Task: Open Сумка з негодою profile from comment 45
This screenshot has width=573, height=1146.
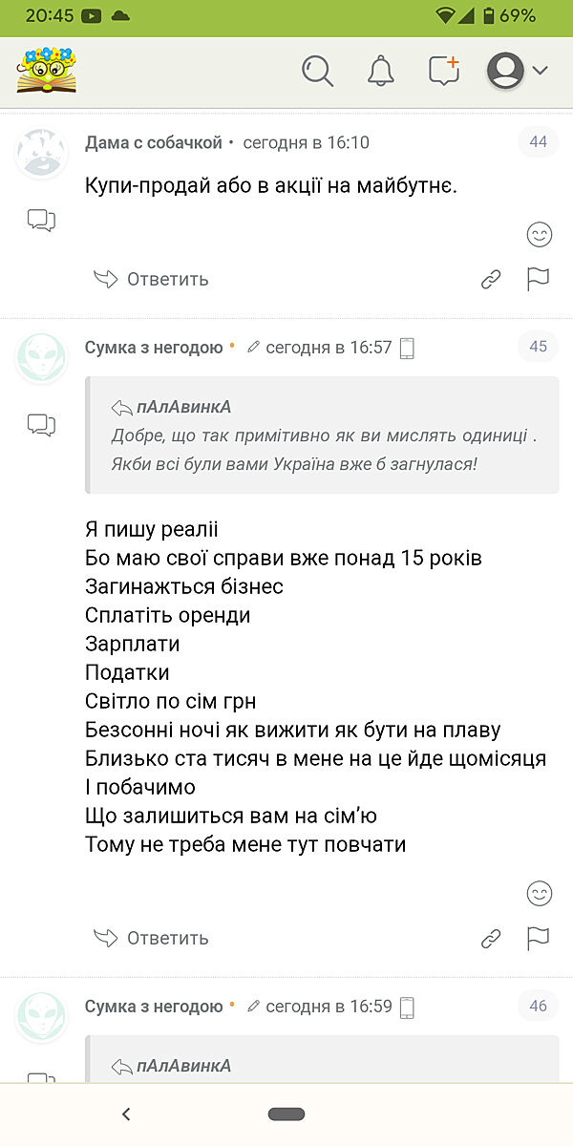Action: point(154,348)
